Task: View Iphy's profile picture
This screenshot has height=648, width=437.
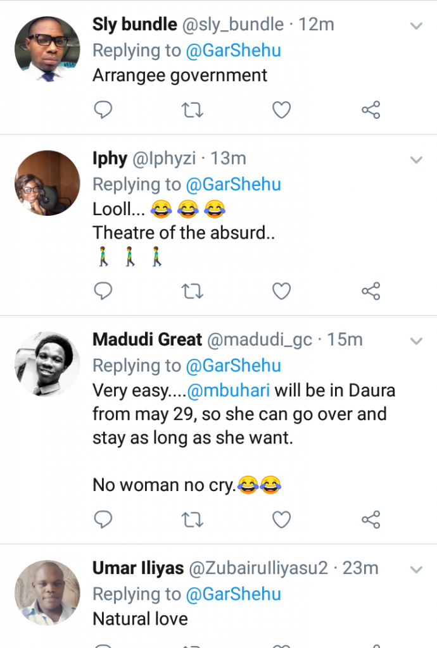Action: 47,184
